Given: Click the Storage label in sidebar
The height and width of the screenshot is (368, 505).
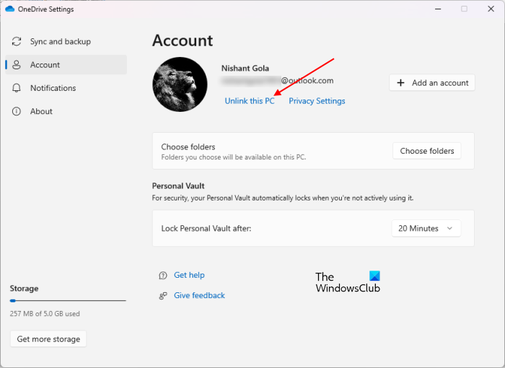Looking at the screenshot, I should point(24,289).
